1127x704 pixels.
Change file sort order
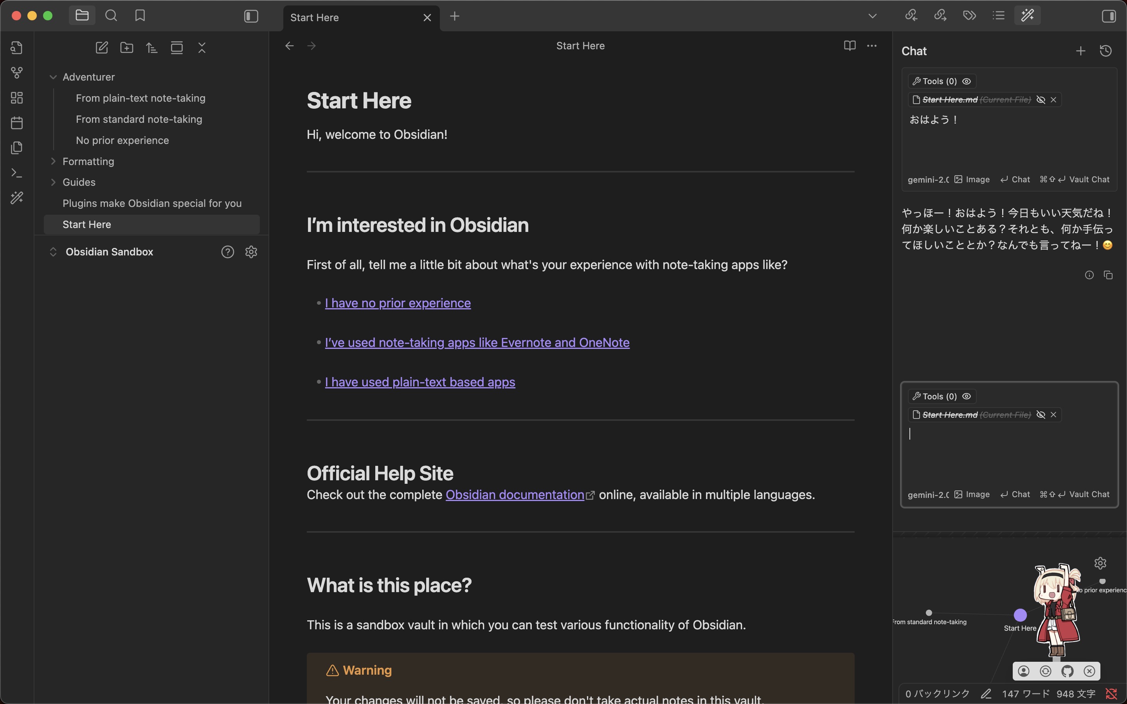pos(151,47)
